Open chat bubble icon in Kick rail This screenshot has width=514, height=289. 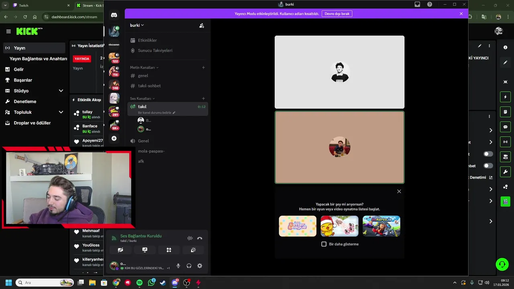[505, 127]
